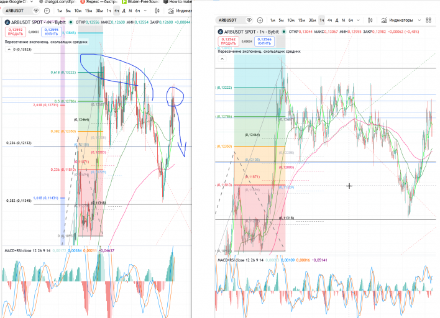Screen dimensions: 440x318
Task: Click ARB coin logo in right chart title
Action: pyautogui.click(x=221, y=32)
